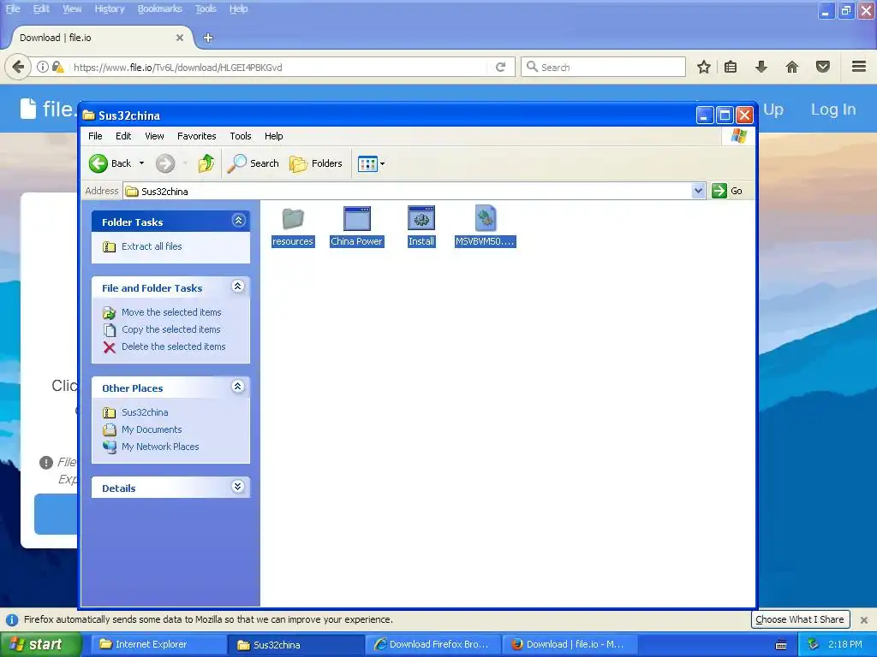Select the China Power application icon
877x657 pixels.
click(x=357, y=218)
